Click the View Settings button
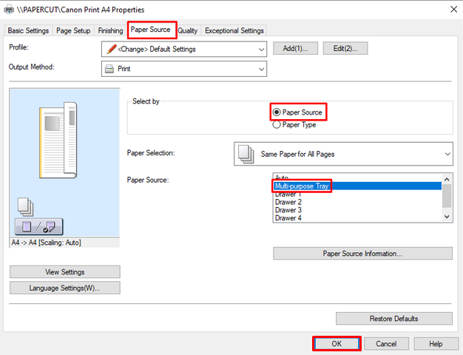 pyautogui.click(x=65, y=271)
